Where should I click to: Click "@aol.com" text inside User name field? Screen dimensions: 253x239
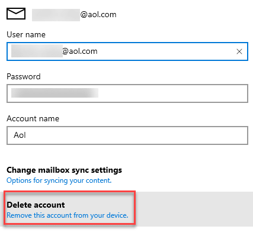pyautogui.click(x=80, y=51)
